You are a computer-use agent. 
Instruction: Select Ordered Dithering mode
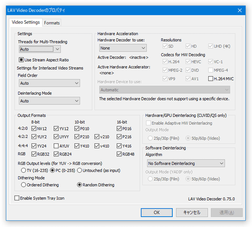23,185
